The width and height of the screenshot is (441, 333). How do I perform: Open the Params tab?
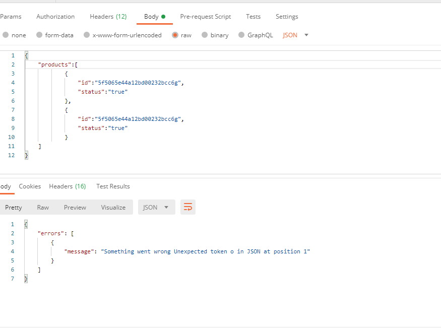pos(11,17)
